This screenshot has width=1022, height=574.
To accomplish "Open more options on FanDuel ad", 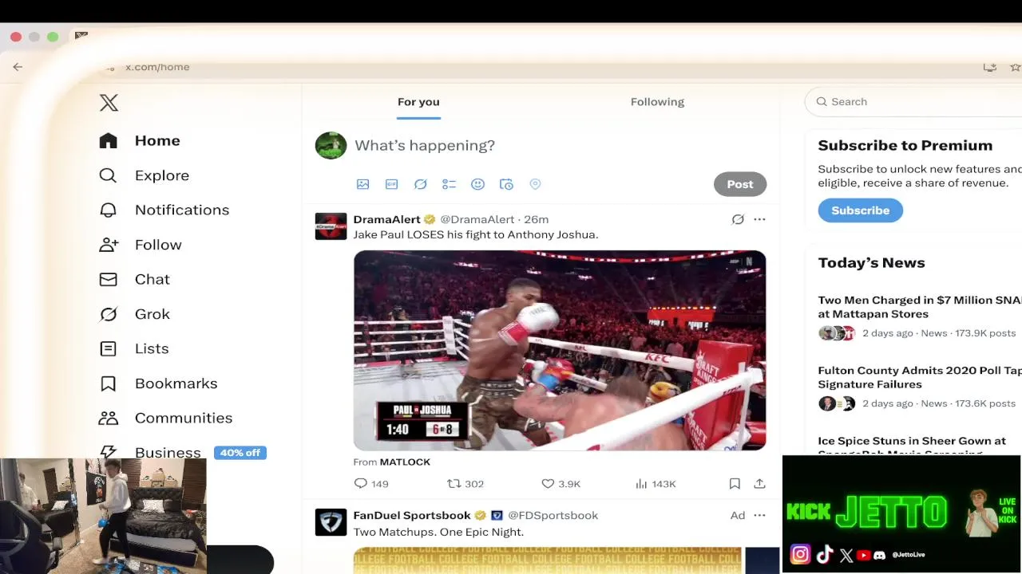I will tap(759, 516).
